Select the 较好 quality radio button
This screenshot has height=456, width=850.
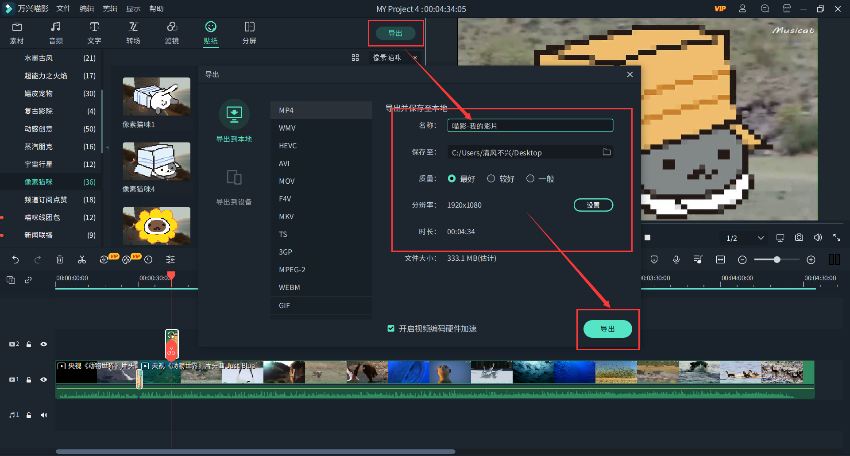click(x=491, y=178)
